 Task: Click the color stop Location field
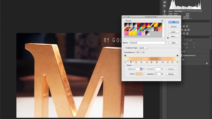pyautogui.click(x=158, y=74)
